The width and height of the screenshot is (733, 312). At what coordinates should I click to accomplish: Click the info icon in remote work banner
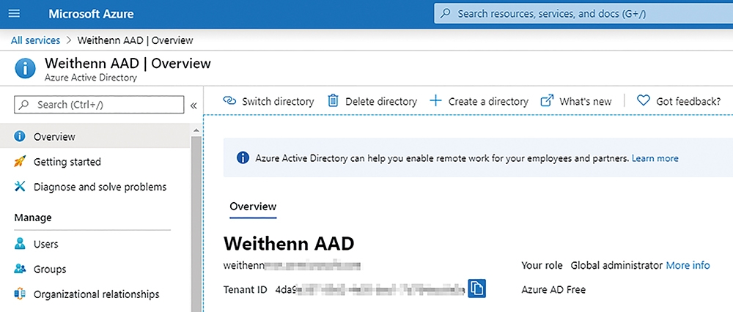(243, 158)
